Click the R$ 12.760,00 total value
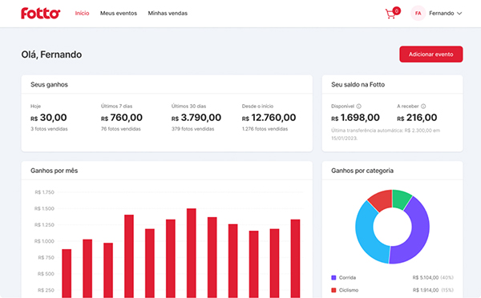The width and height of the screenshot is (481, 298). pyautogui.click(x=269, y=118)
